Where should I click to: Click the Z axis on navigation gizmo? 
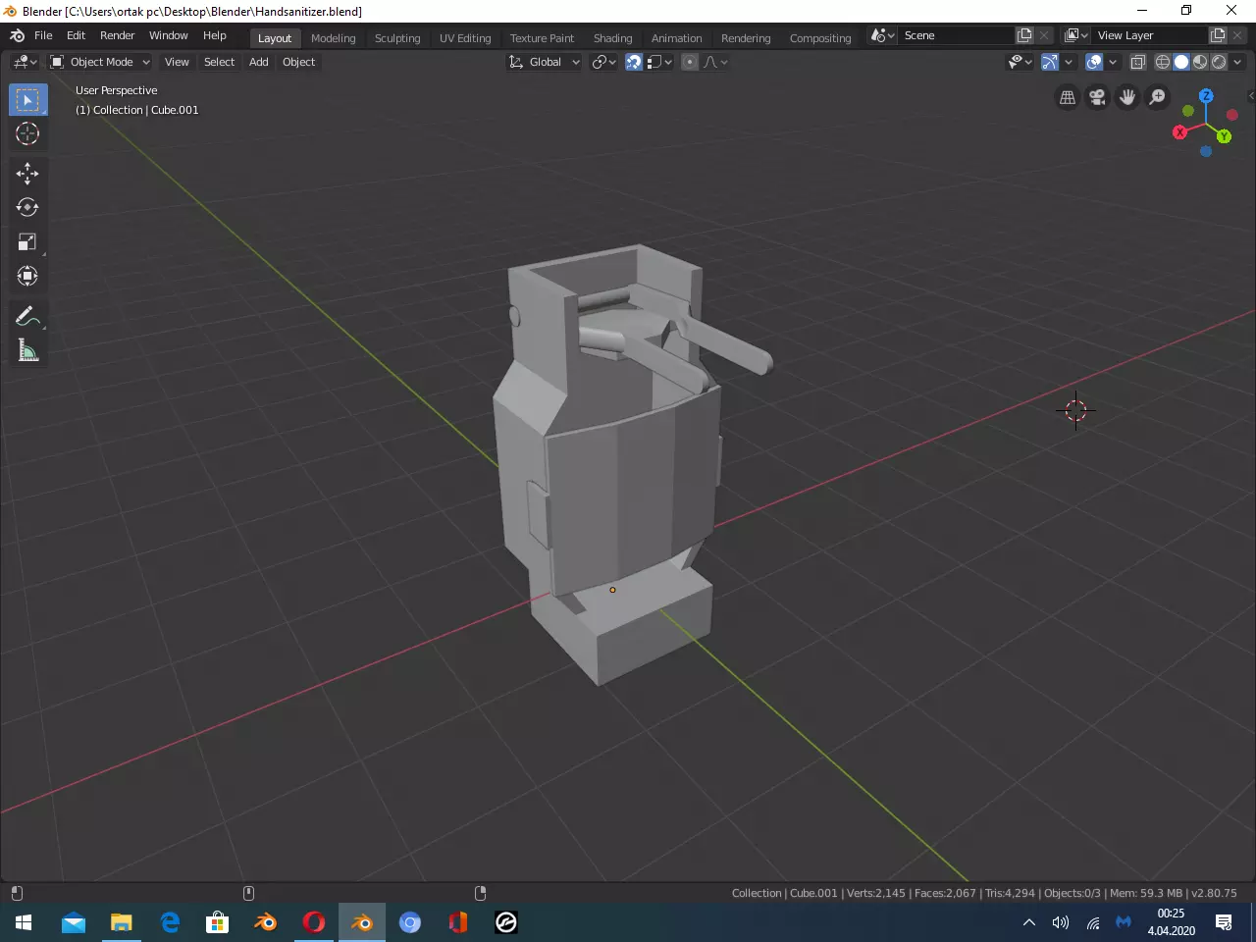point(1206,96)
